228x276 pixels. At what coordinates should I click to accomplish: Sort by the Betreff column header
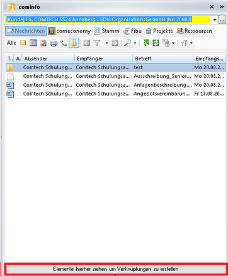click(163, 58)
